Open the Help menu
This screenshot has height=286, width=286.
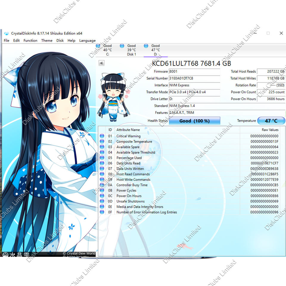coord(71,41)
